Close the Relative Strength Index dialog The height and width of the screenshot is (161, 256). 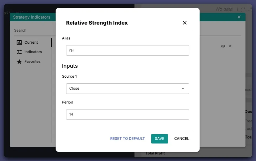185,23
